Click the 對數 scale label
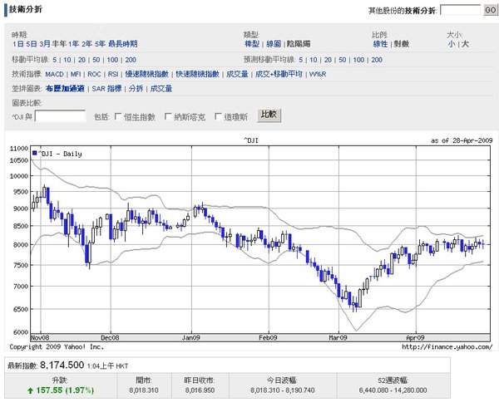The width and height of the screenshot is (499, 407). click(402, 44)
